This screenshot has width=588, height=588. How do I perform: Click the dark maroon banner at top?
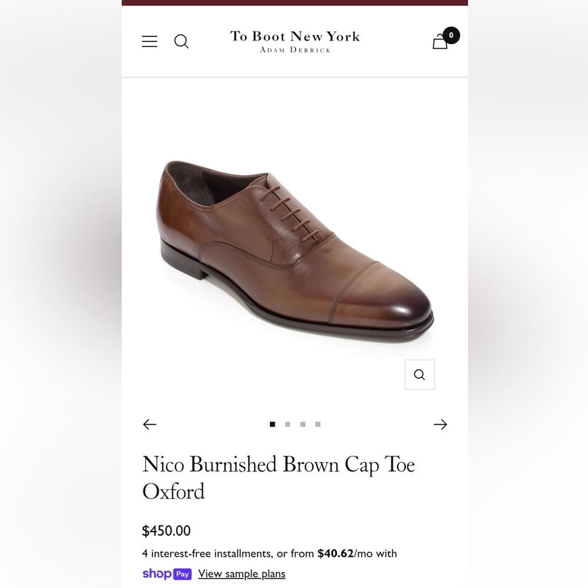[x=294, y=2]
